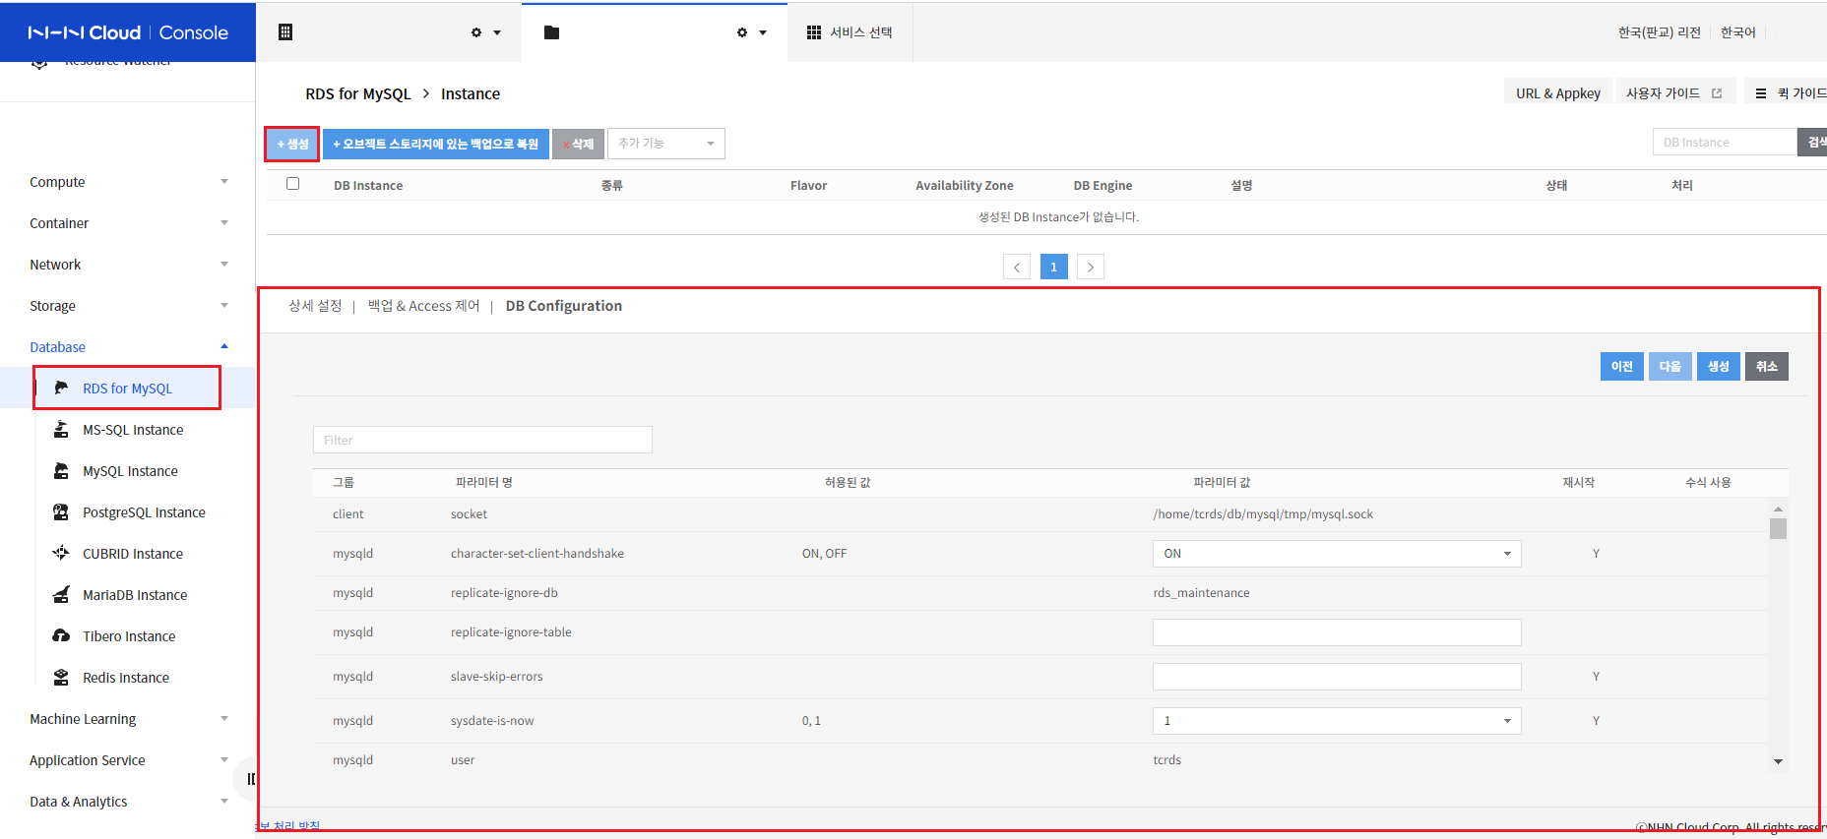Open organization settings gear icon

click(476, 32)
